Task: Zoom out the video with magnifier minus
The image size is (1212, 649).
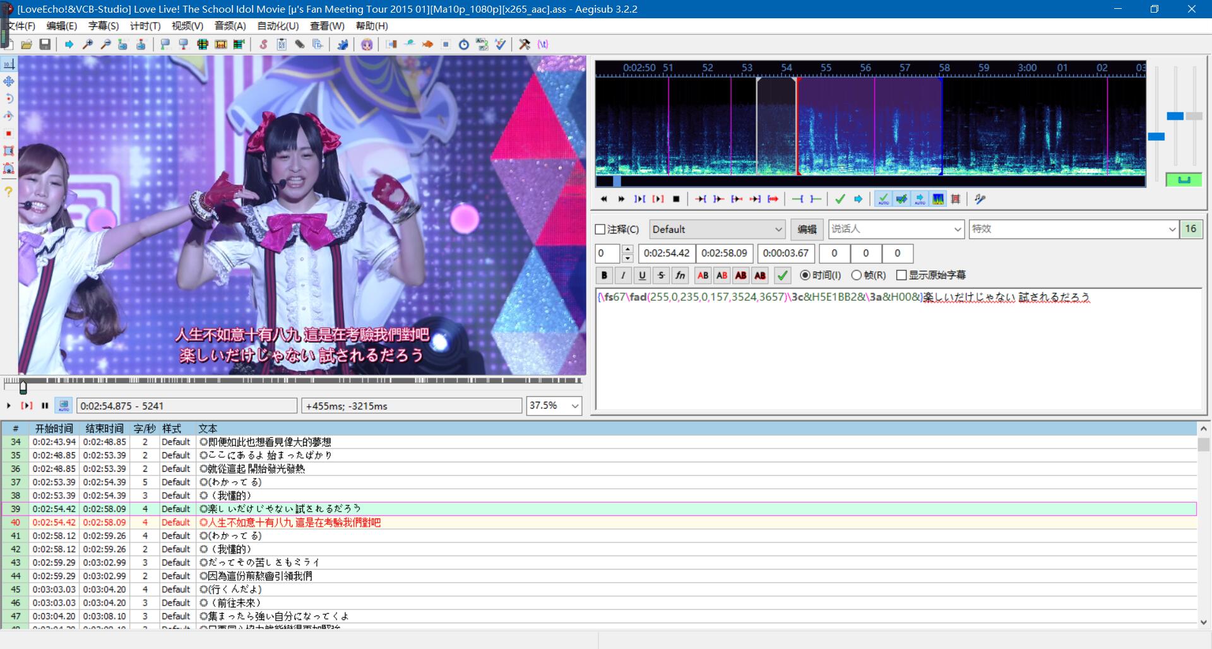Action: click(106, 44)
